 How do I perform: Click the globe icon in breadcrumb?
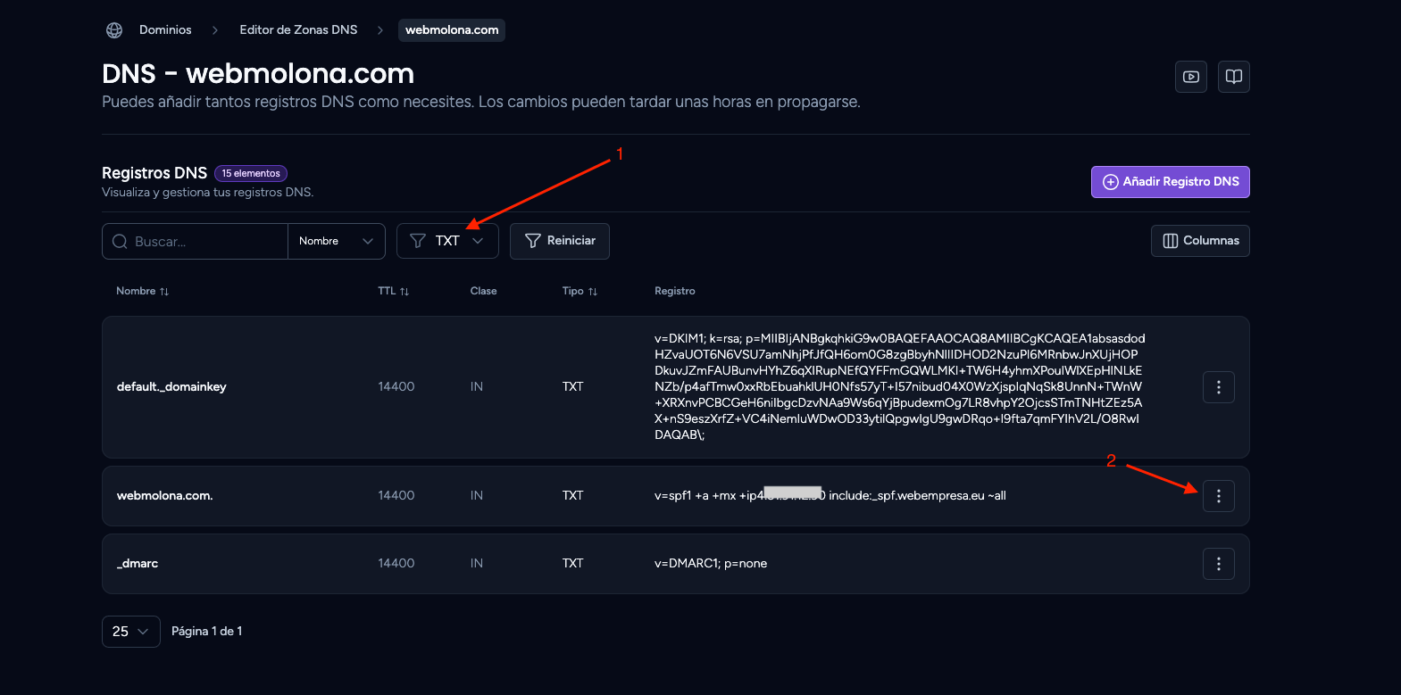click(114, 30)
